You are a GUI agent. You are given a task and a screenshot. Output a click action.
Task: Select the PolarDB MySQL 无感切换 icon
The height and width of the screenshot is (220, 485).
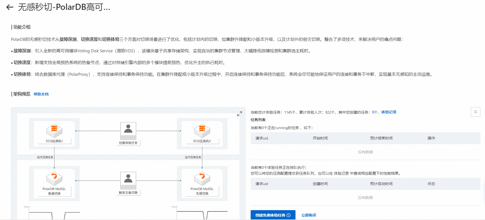point(202,179)
